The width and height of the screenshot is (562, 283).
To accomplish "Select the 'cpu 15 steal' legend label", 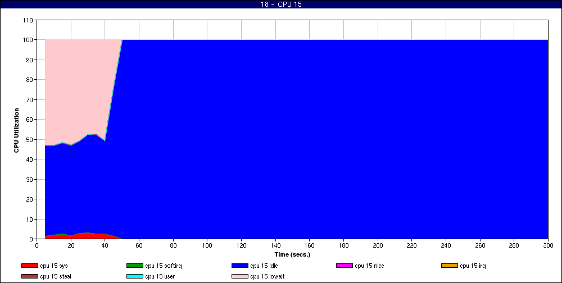I will click(x=56, y=277).
